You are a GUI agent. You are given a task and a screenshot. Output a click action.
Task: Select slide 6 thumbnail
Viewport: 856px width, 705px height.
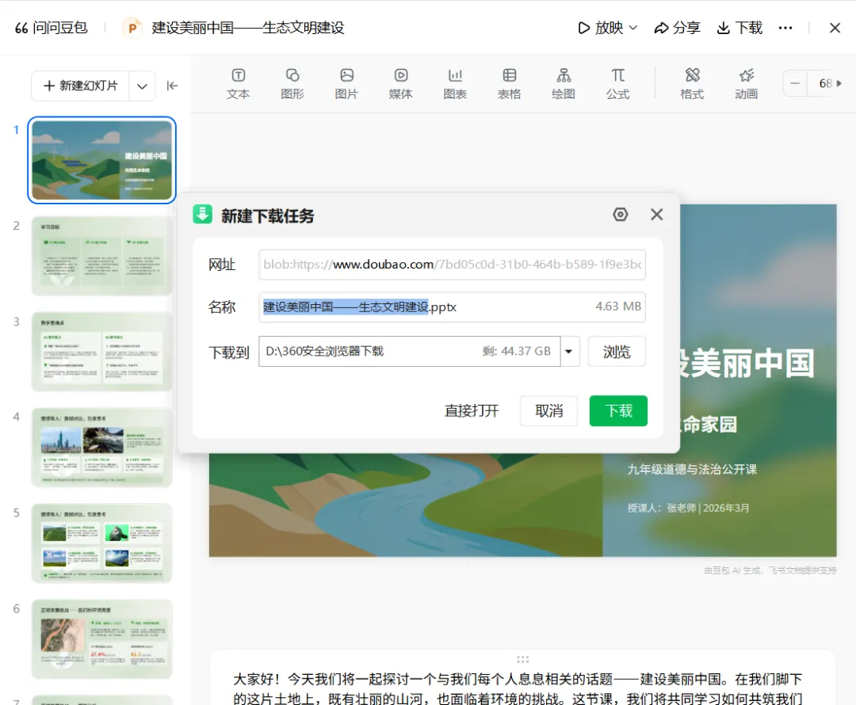(101, 639)
